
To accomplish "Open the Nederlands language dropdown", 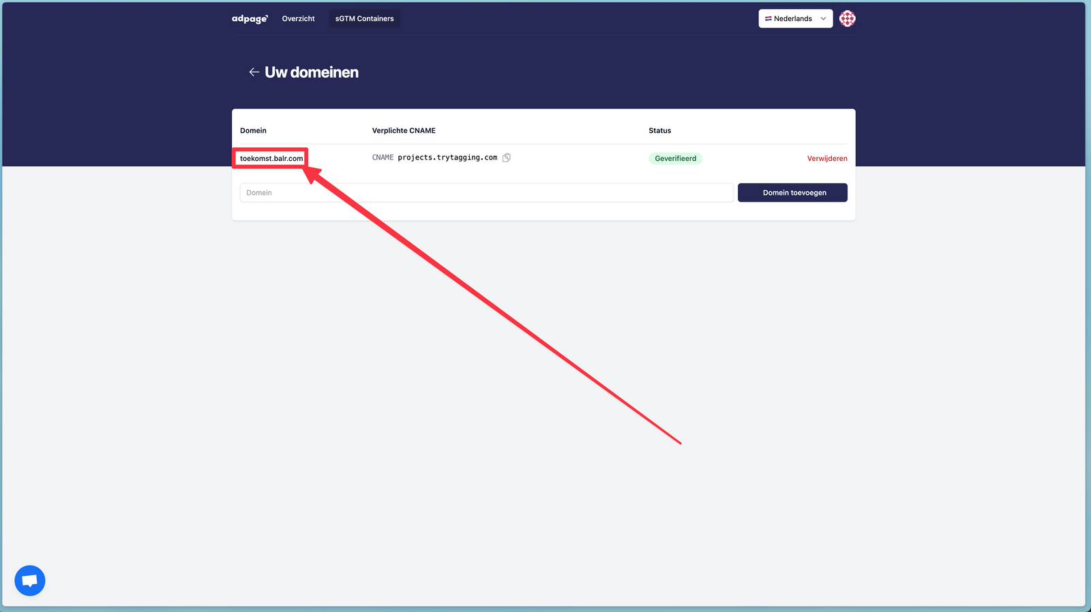I will (794, 19).
